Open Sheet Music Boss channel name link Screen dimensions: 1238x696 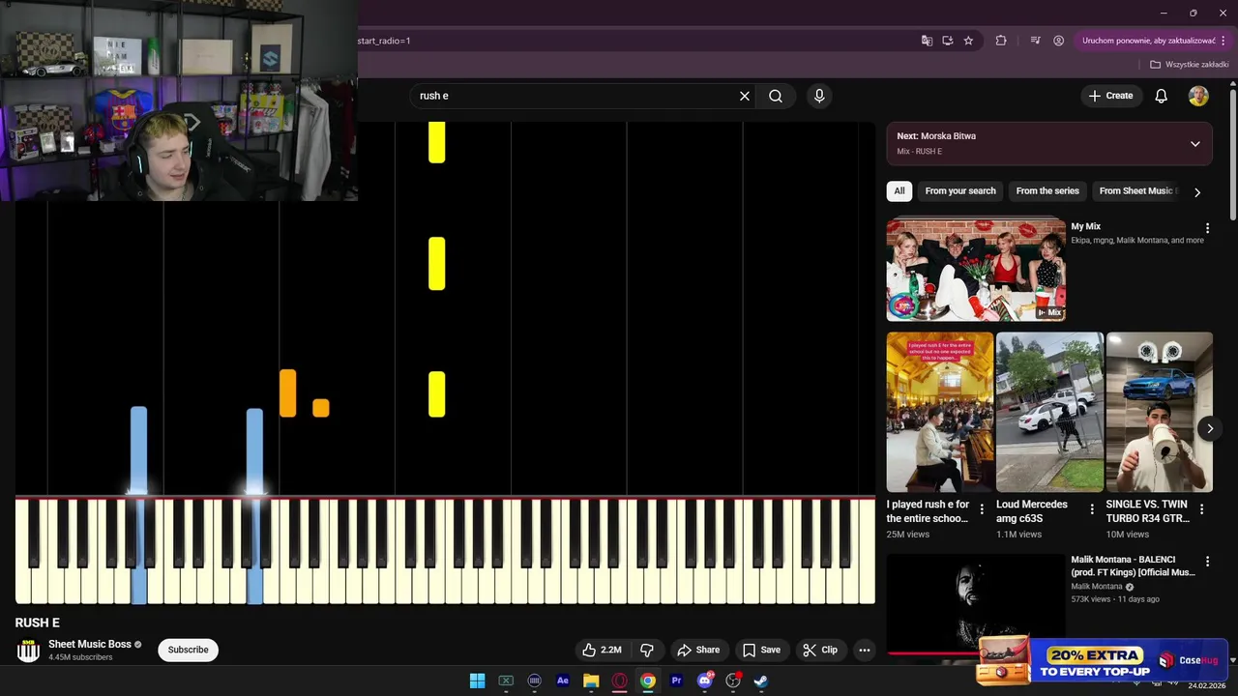point(90,644)
